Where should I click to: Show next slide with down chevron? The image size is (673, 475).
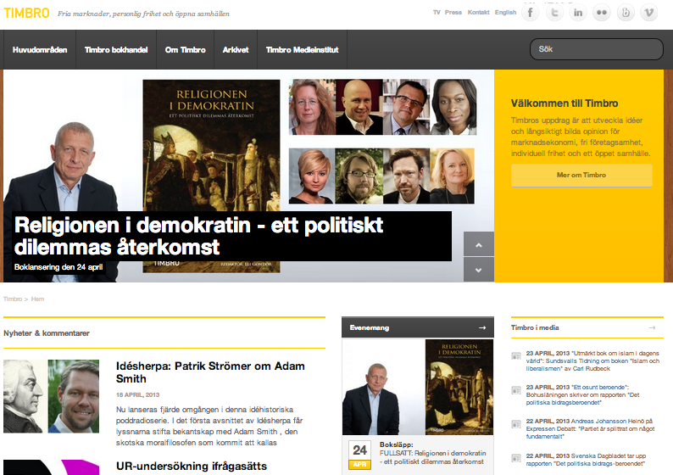click(x=479, y=270)
